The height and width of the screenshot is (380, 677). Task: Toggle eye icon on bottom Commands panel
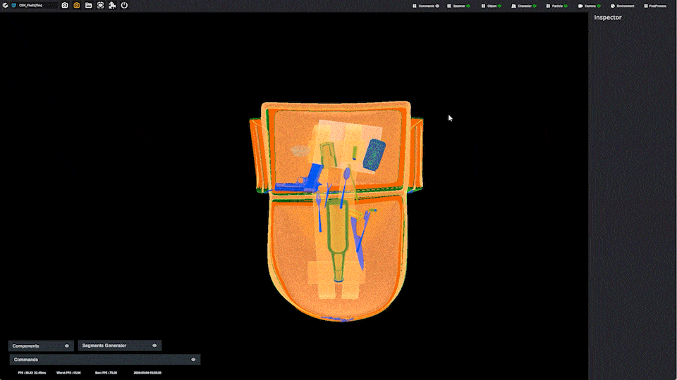pos(193,360)
